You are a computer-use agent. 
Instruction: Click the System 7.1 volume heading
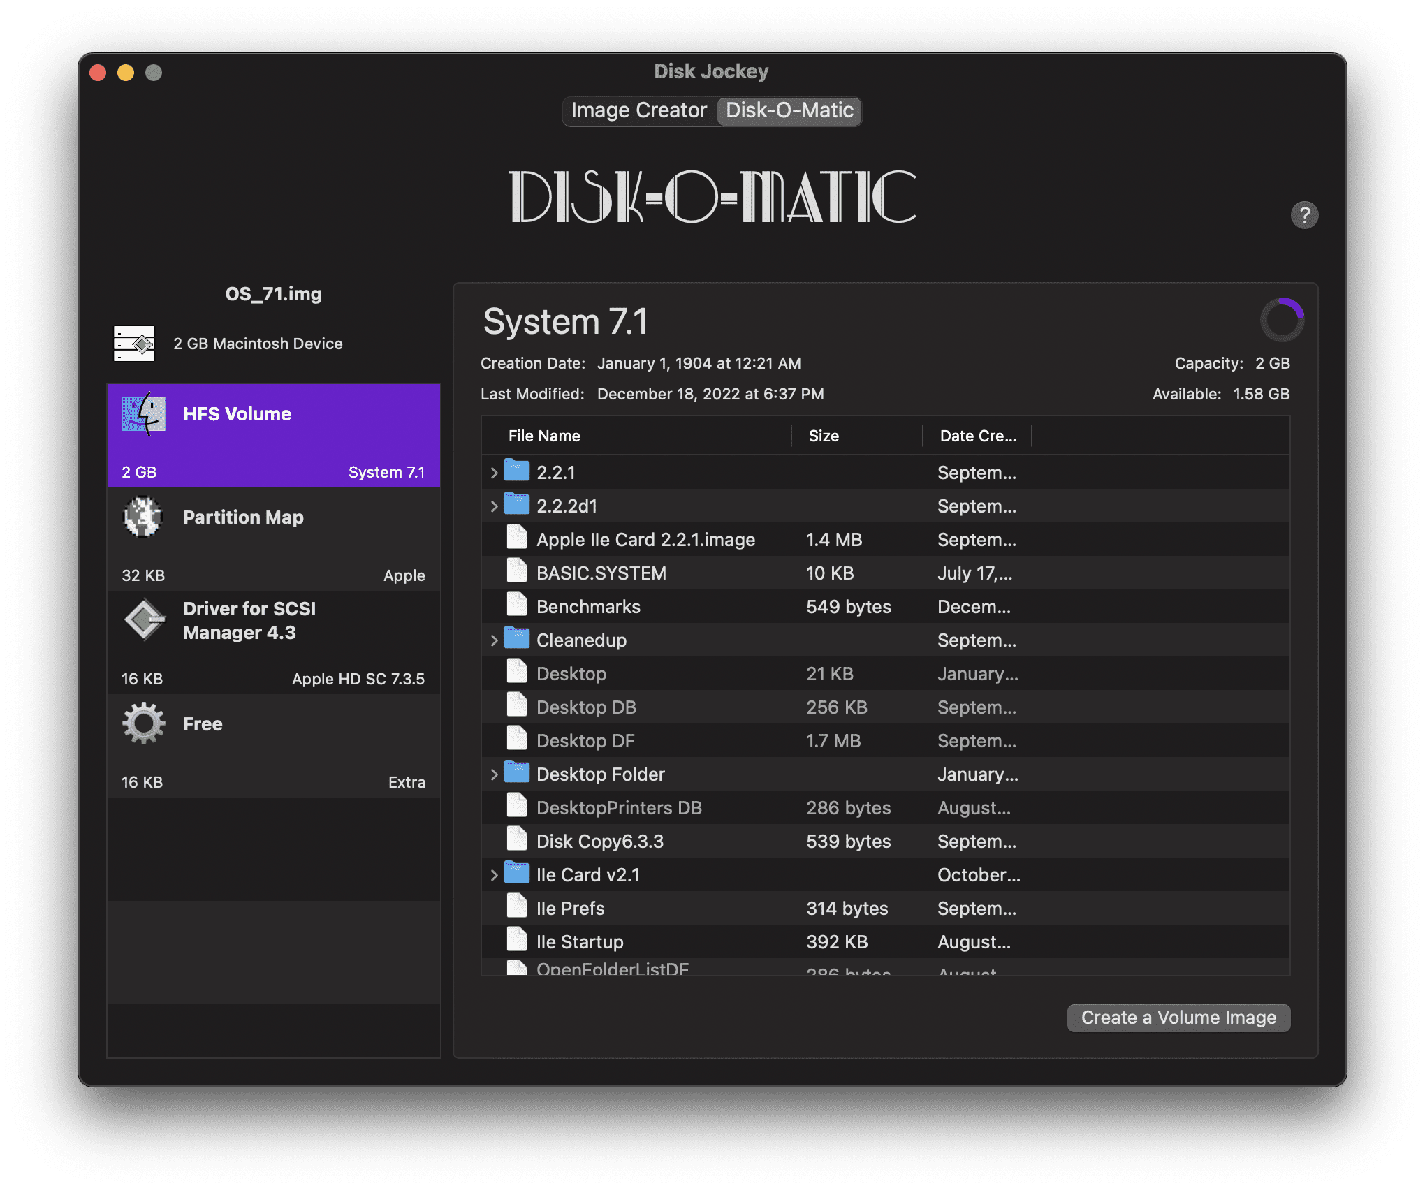[566, 322]
